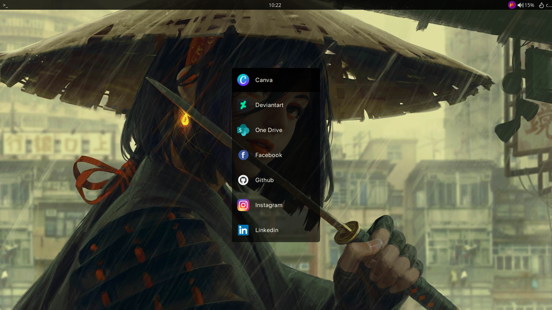Click the One Drive icon
The height and width of the screenshot is (310, 552).
coord(243,130)
